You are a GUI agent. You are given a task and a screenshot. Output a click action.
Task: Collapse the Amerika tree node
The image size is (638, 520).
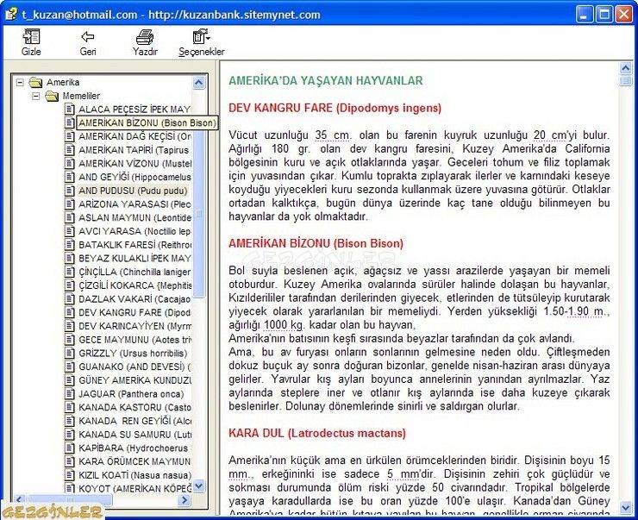click(20, 83)
